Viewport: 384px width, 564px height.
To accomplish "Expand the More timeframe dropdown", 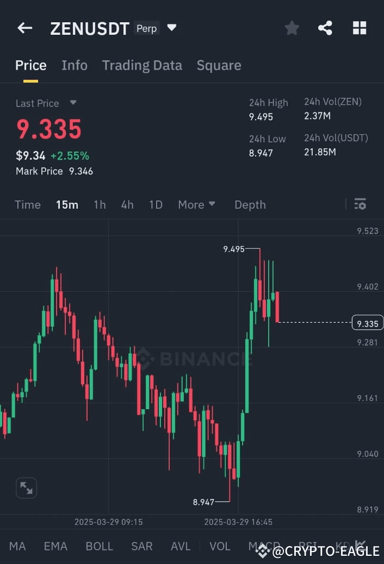I will point(196,204).
